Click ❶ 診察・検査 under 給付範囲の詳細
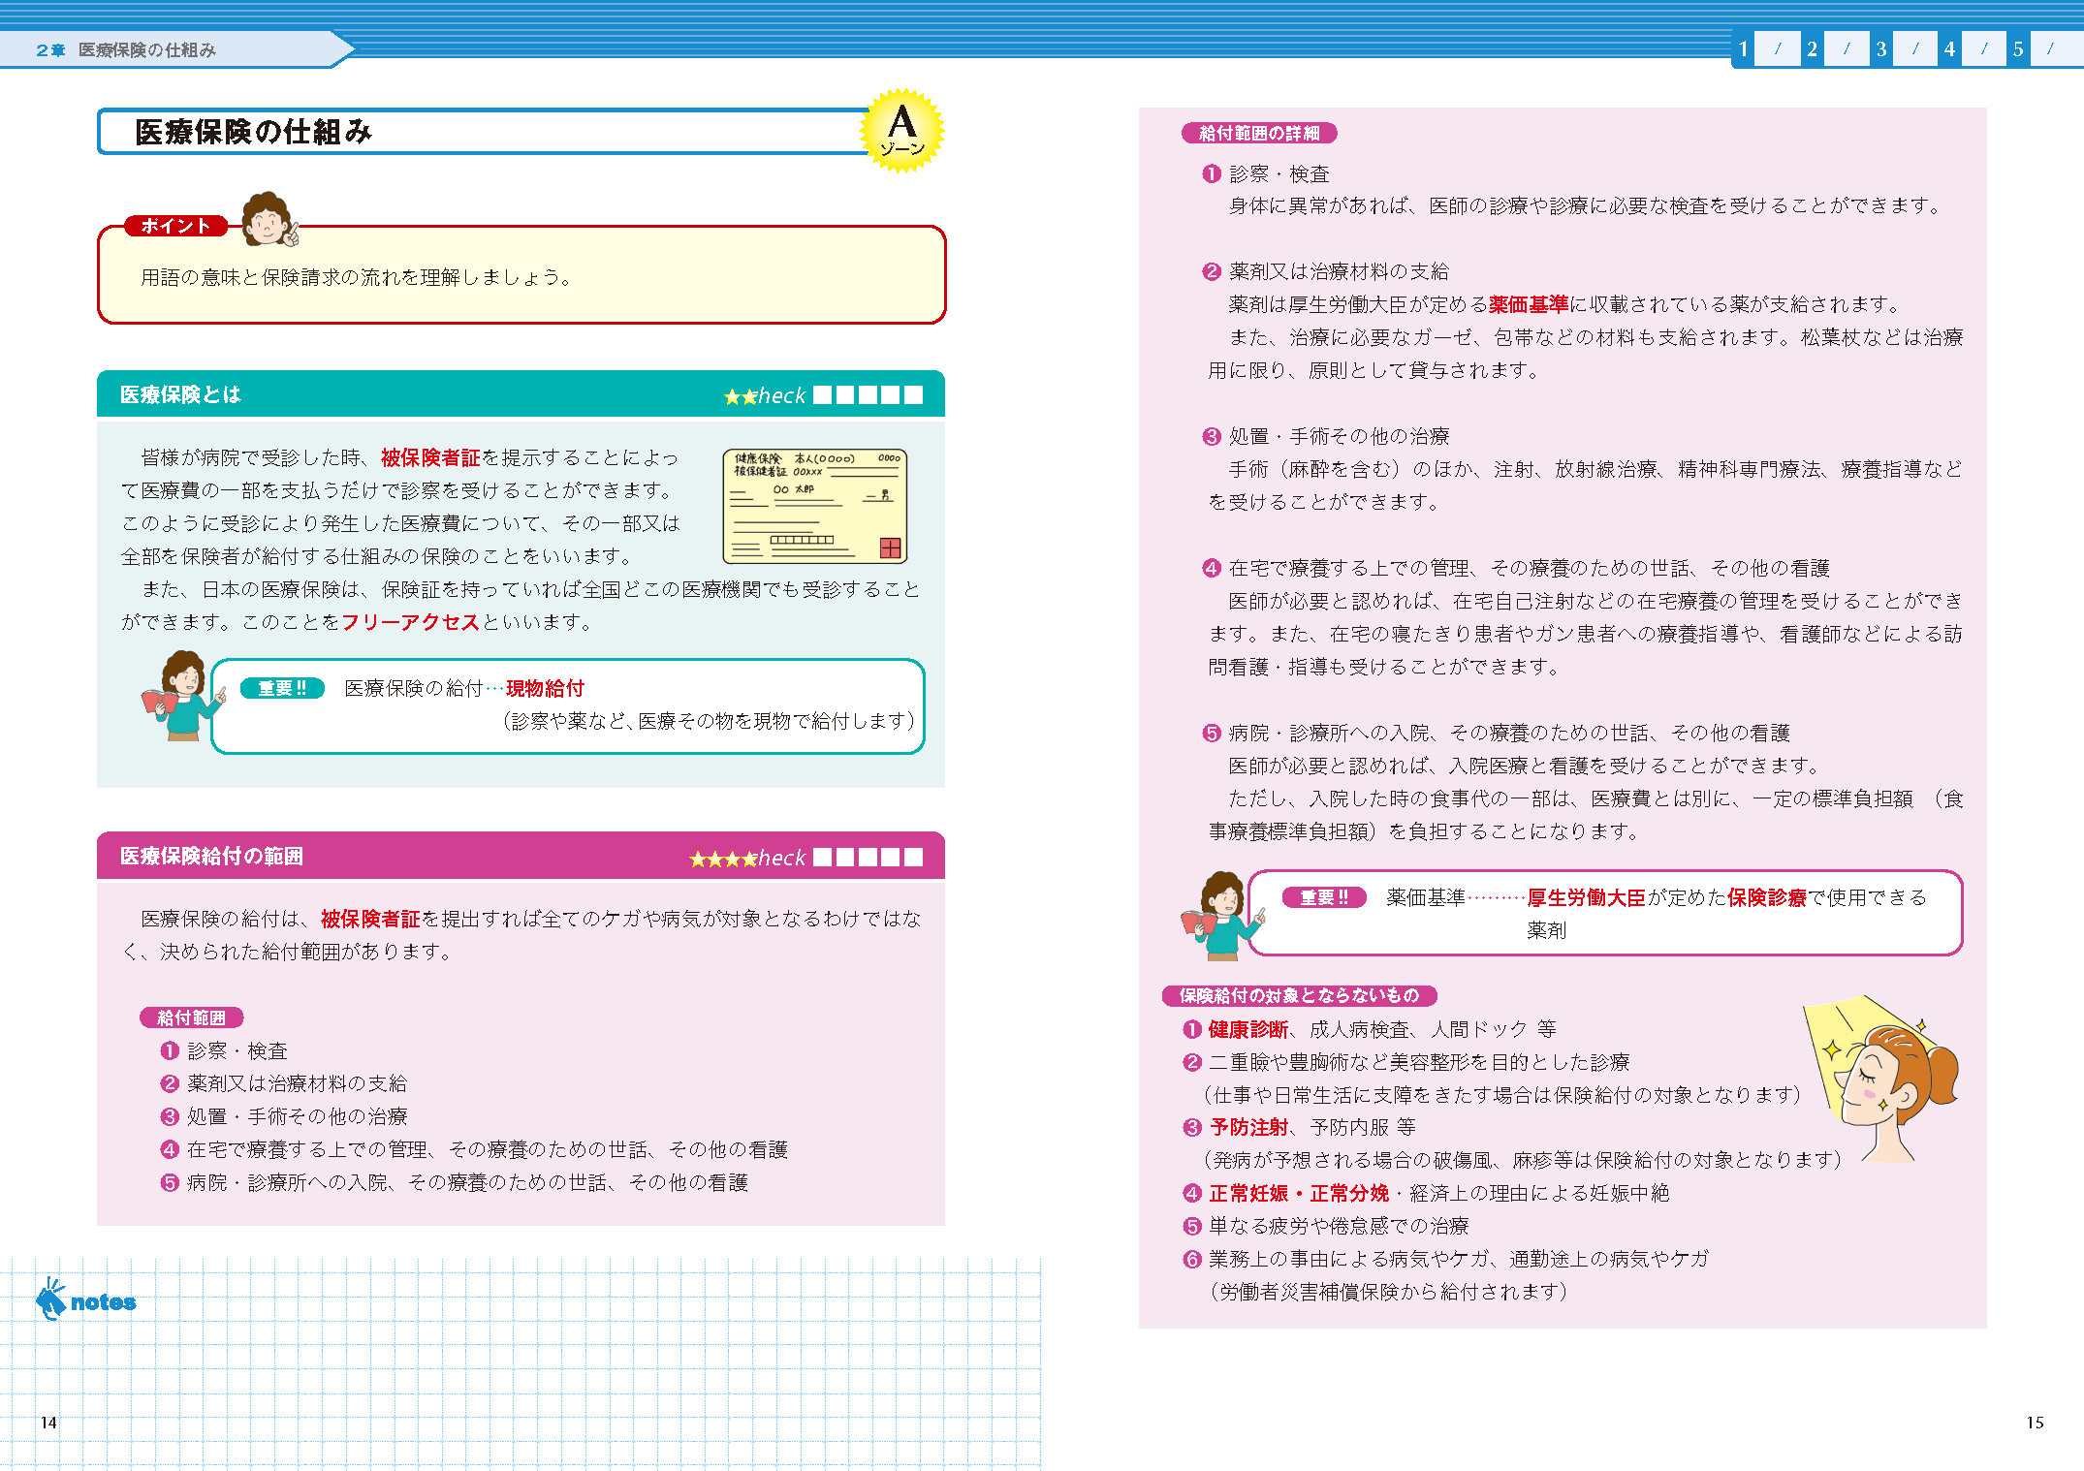Image resolution: width=2084 pixels, height=1471 pixels. pos(1266,173)
